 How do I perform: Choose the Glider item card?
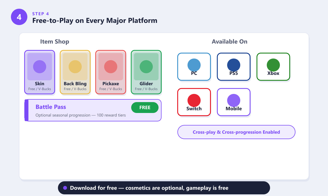coord(146,72)
